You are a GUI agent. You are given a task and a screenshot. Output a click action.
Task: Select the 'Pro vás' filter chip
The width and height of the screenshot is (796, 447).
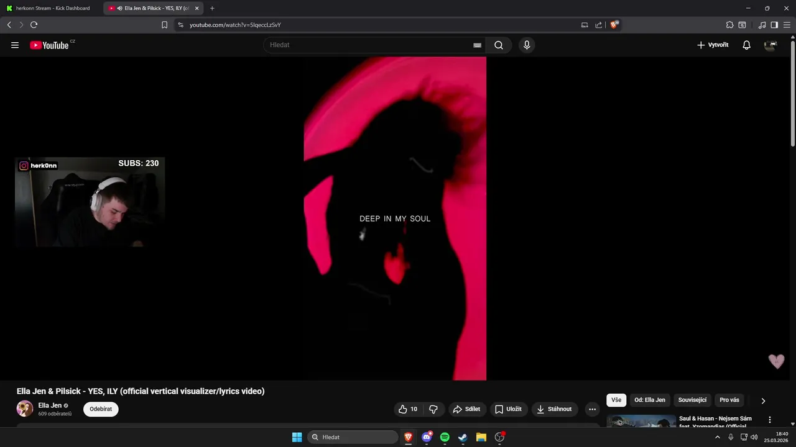pyautogui.click(x=729, y=400)
